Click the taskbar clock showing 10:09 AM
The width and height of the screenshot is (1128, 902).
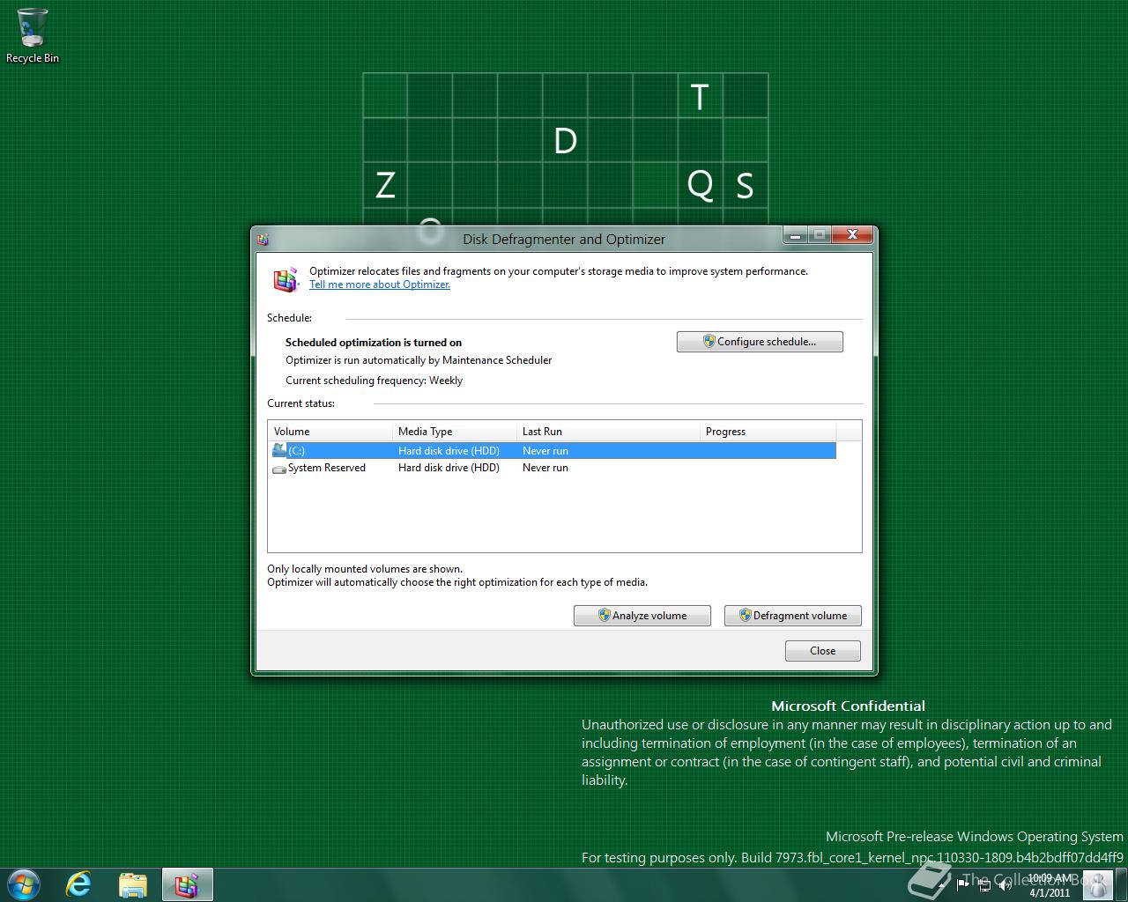point(1050,885)
